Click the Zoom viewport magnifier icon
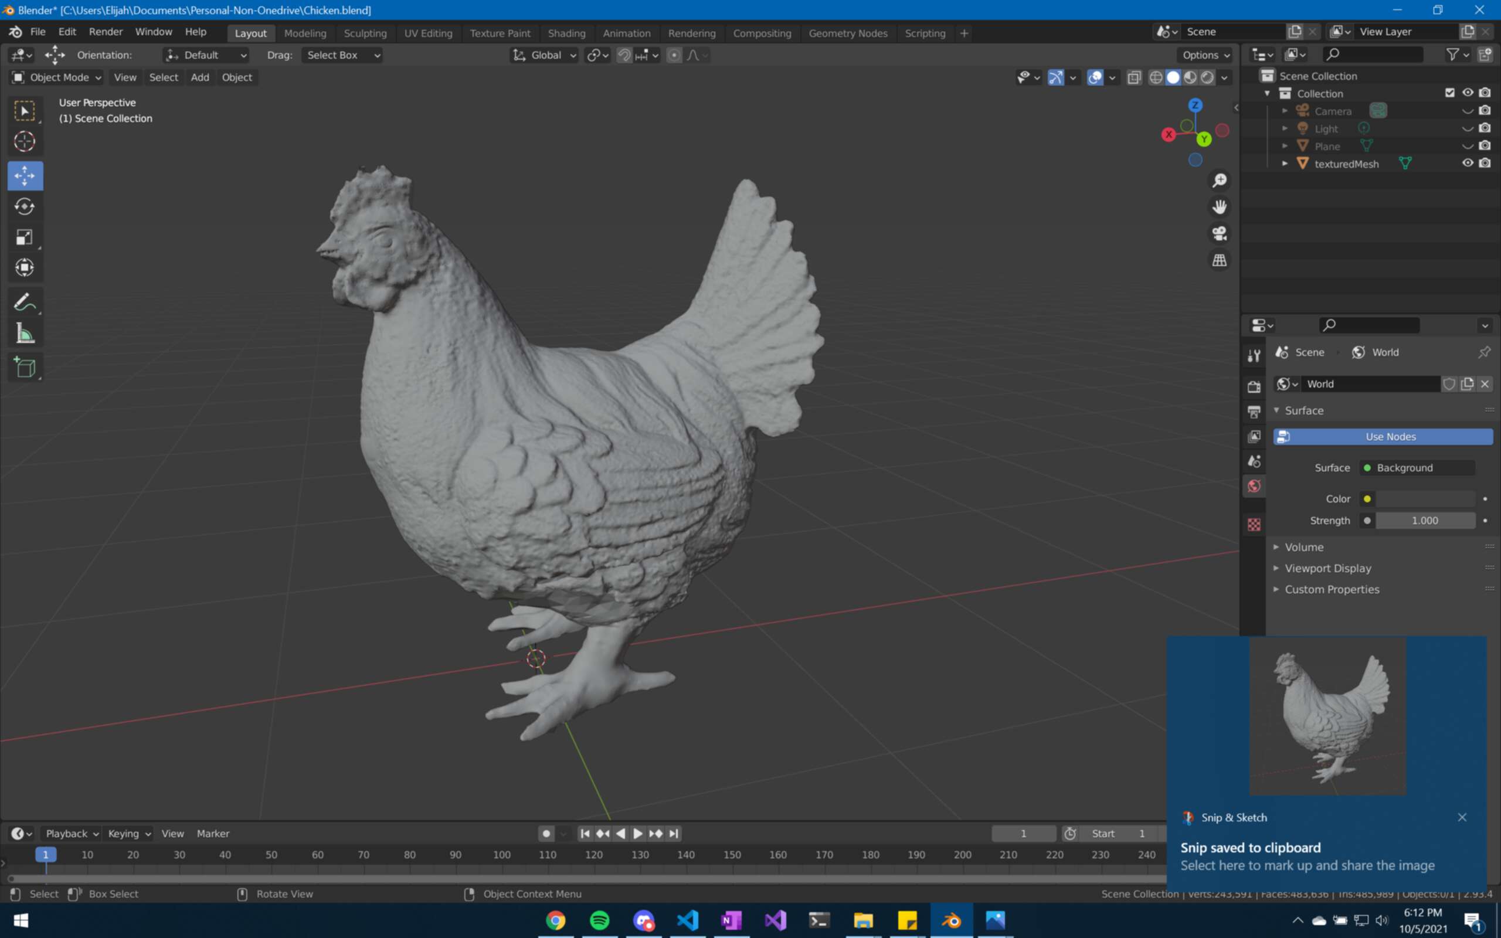1501x938 pixels. [1220, 181]
